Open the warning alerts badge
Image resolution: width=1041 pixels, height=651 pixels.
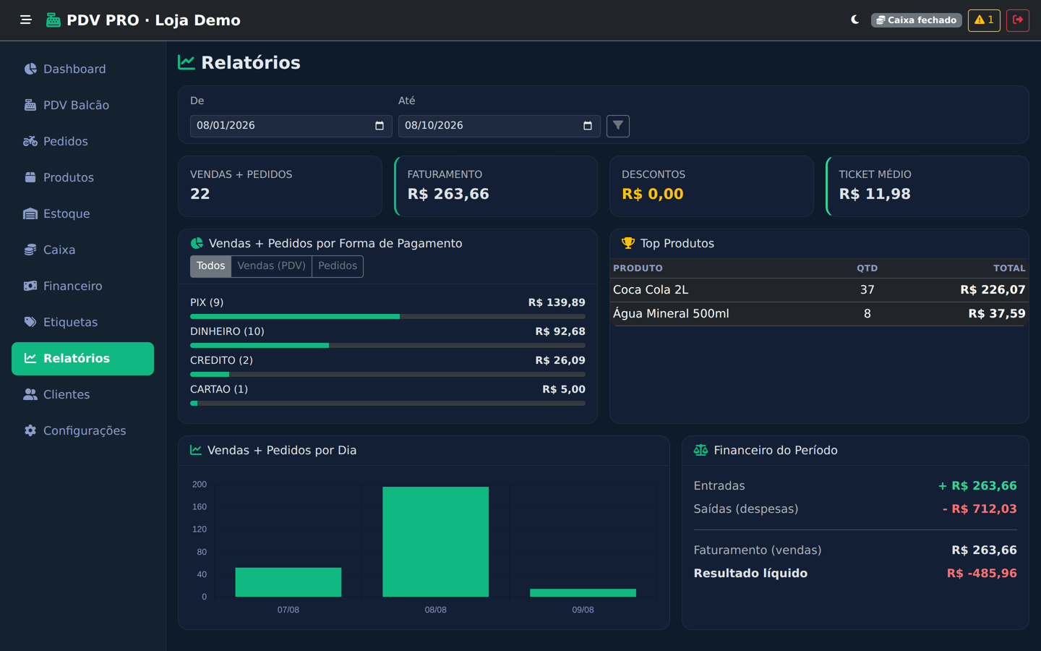(984, 20)
